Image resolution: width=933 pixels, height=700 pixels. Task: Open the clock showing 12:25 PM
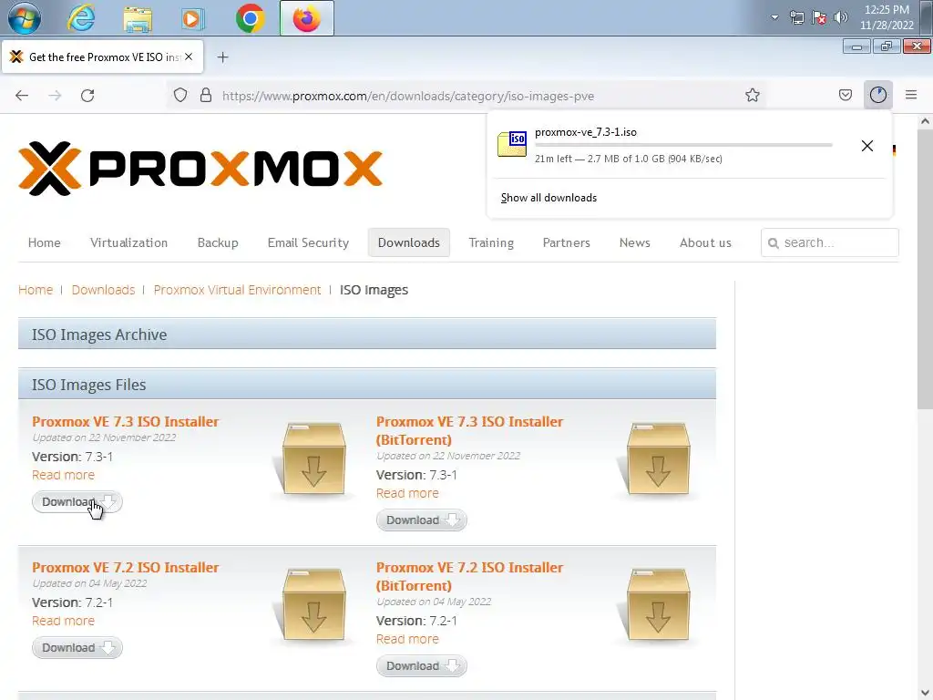[887, 17]
